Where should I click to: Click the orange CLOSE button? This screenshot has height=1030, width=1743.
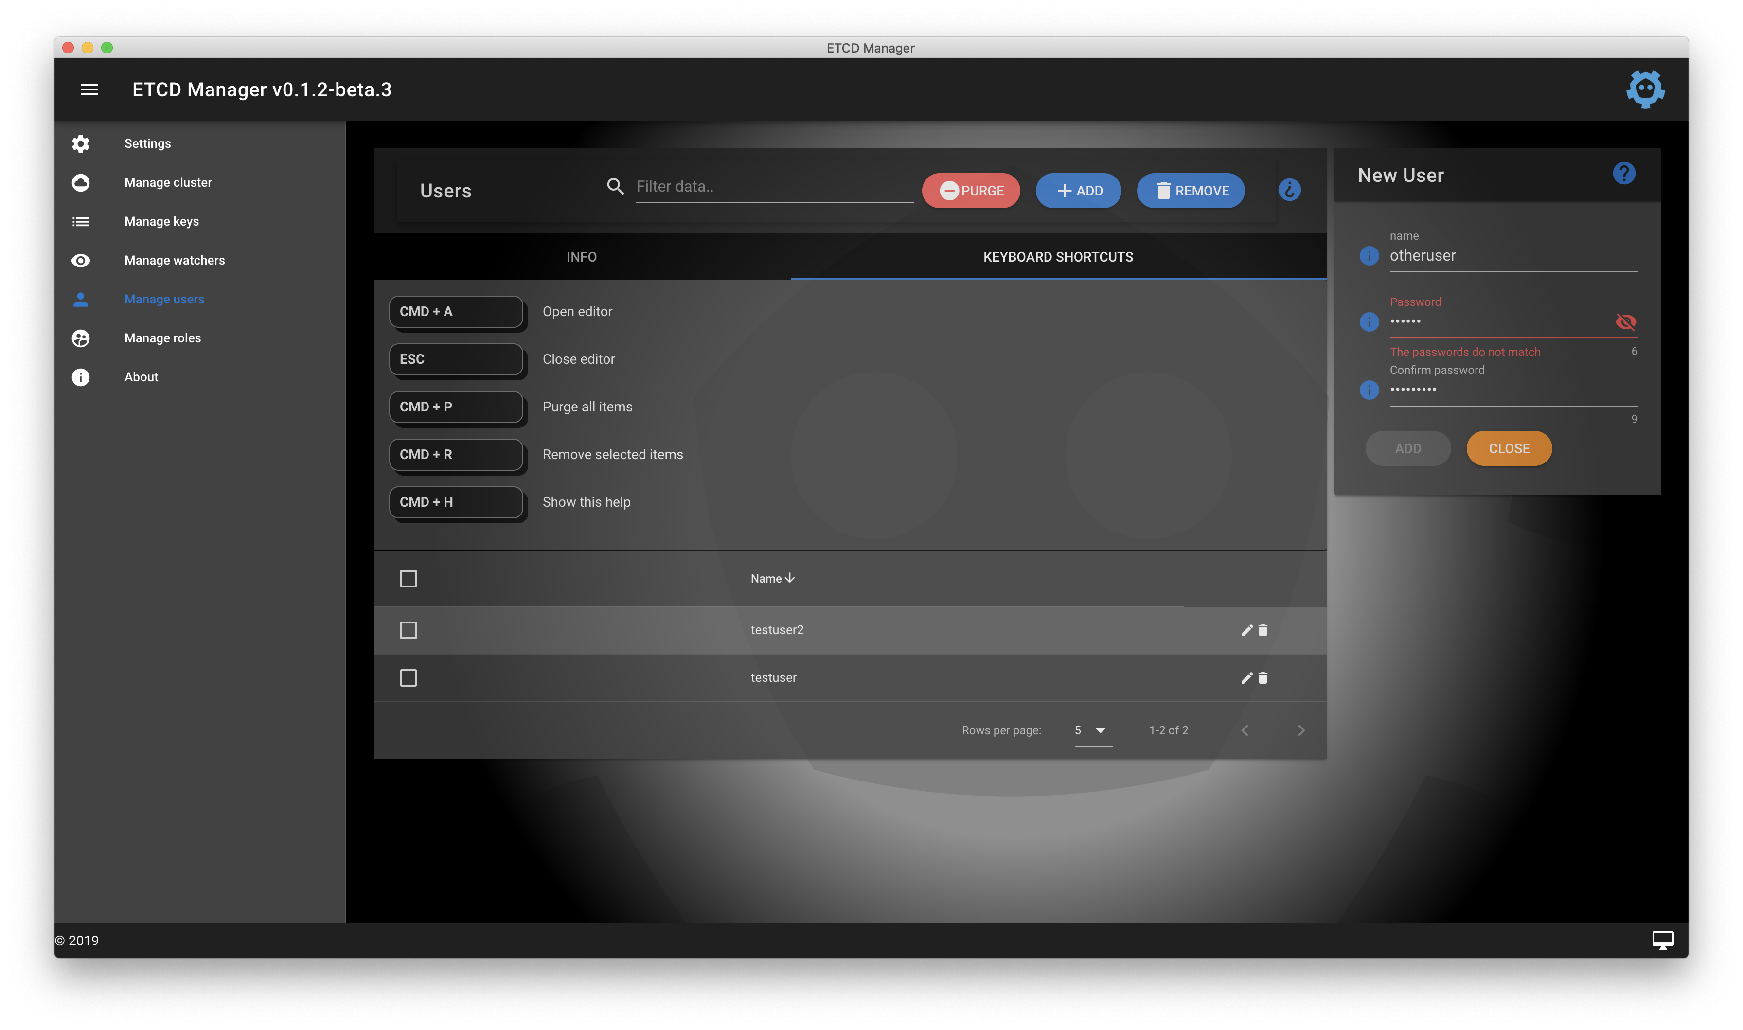1509,448
